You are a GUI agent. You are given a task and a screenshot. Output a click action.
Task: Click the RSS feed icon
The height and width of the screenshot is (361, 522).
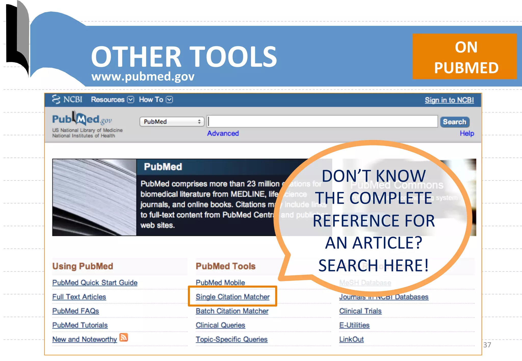click(x=124, y=338)
